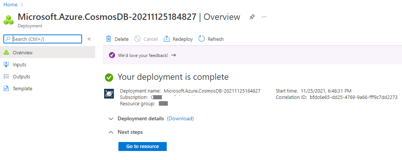Open the Inputs menu item
The height and width of the screenshot is (160, 402).
click(x=48, y=64)
